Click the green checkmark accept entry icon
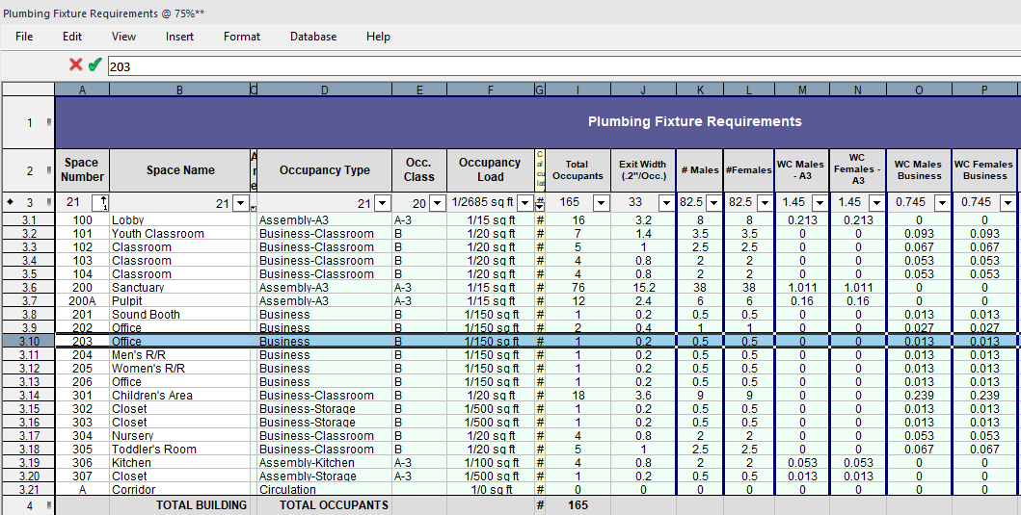This screenshot has height=515, width=1021. coord(94,65)
